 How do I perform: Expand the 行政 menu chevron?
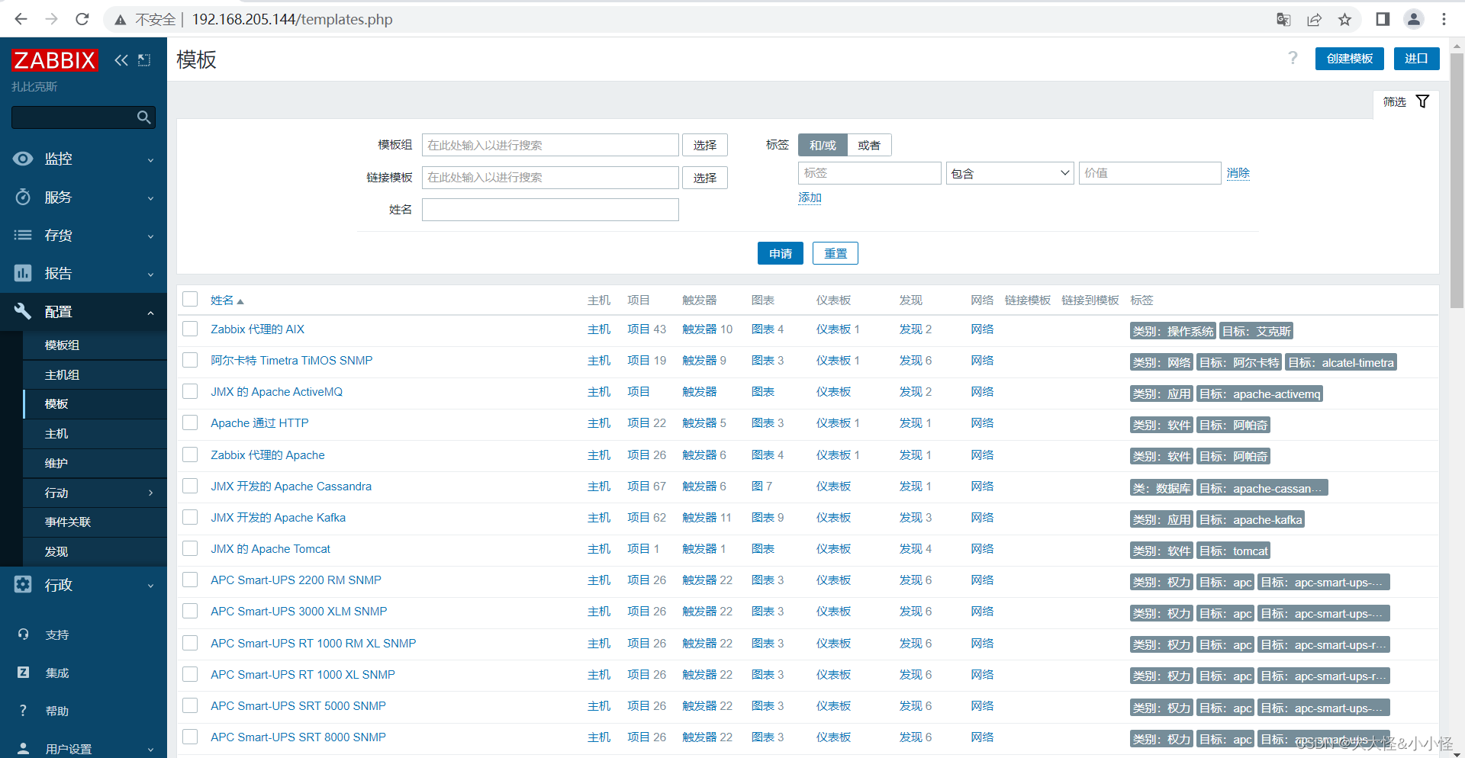pos(150,586)
